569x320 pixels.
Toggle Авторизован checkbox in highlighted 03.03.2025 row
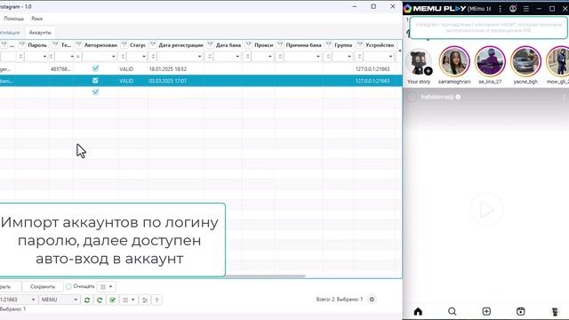pos(95,80)
